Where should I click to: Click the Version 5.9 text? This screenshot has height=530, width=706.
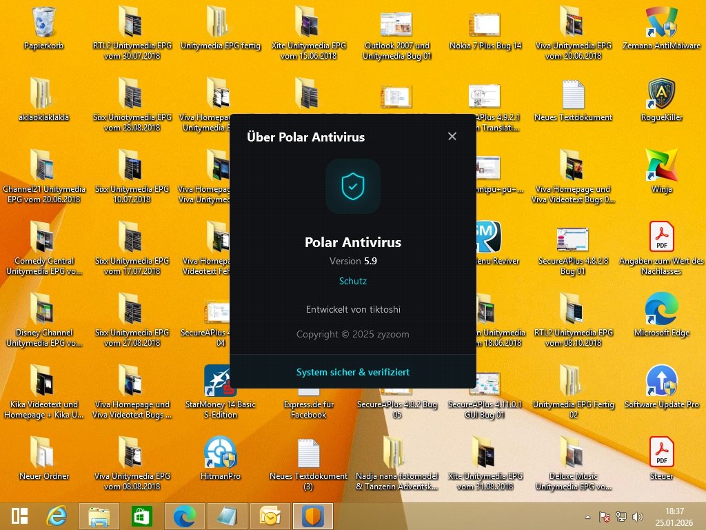(353, 261)
